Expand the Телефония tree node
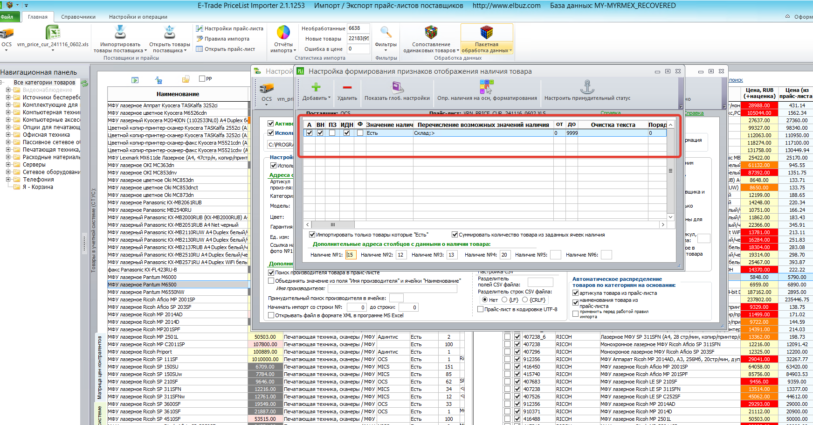The height and width of the screenshot is (425, 813). coord(8,180)
